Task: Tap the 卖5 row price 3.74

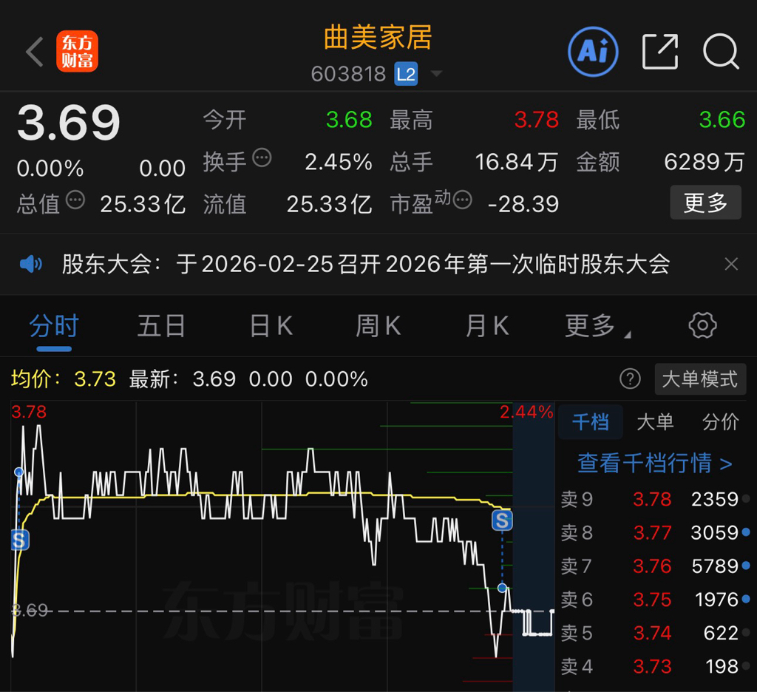Action: click(x=652, y=633)
